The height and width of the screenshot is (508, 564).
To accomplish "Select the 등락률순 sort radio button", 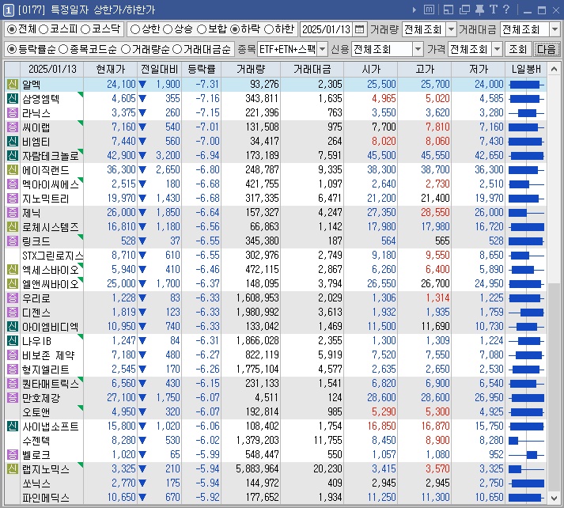I will [x=12, y=49].
